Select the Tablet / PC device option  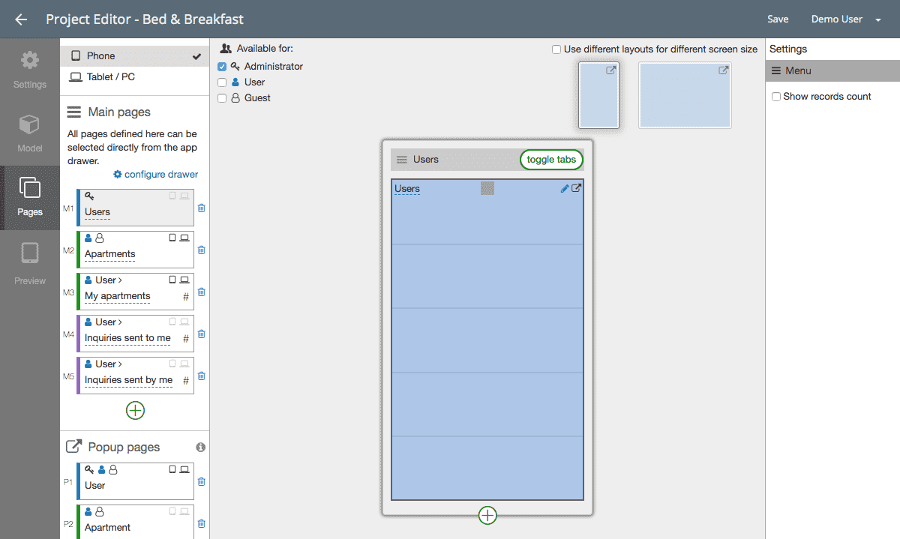[135, 77]
